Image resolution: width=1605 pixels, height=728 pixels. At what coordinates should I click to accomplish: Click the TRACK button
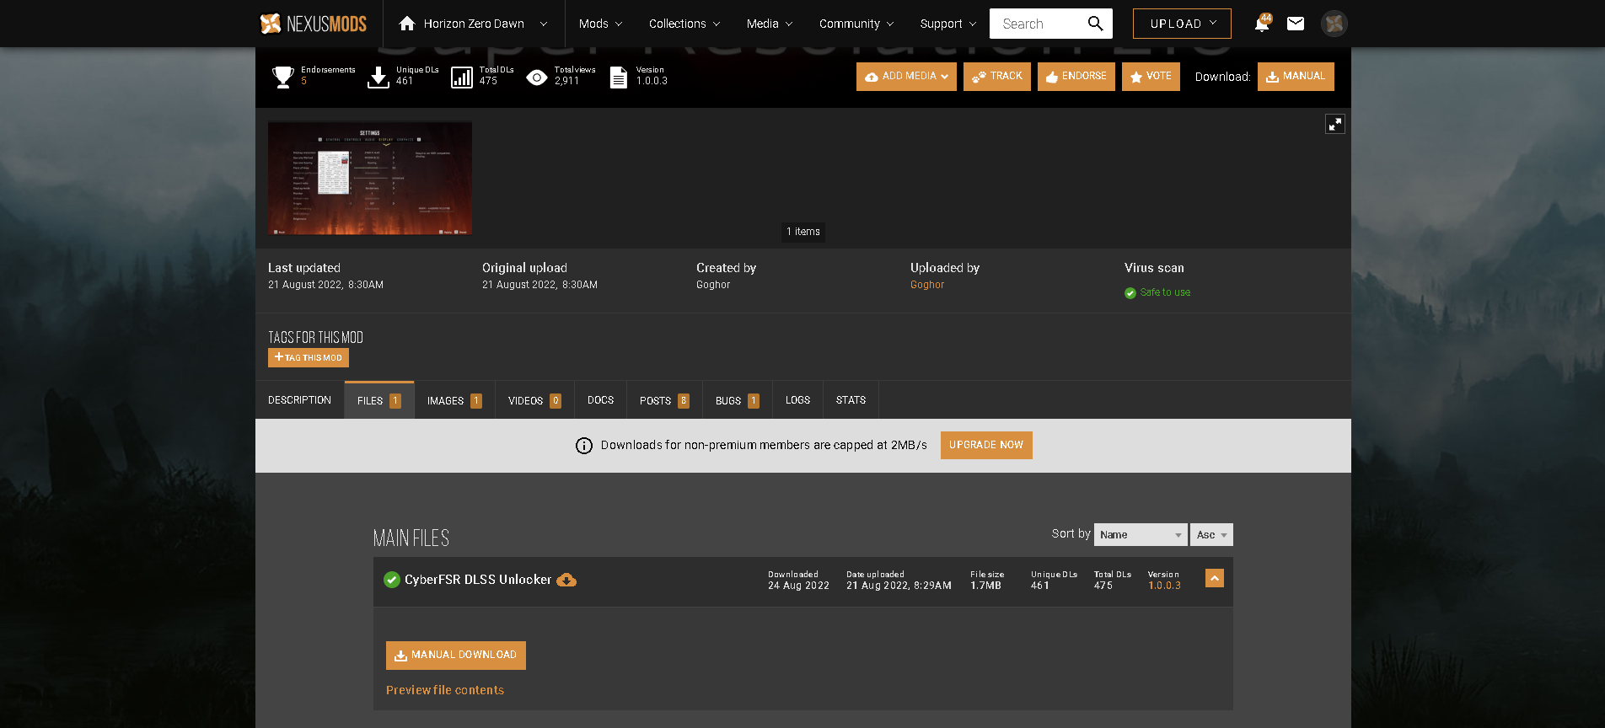tap(997, 77)
